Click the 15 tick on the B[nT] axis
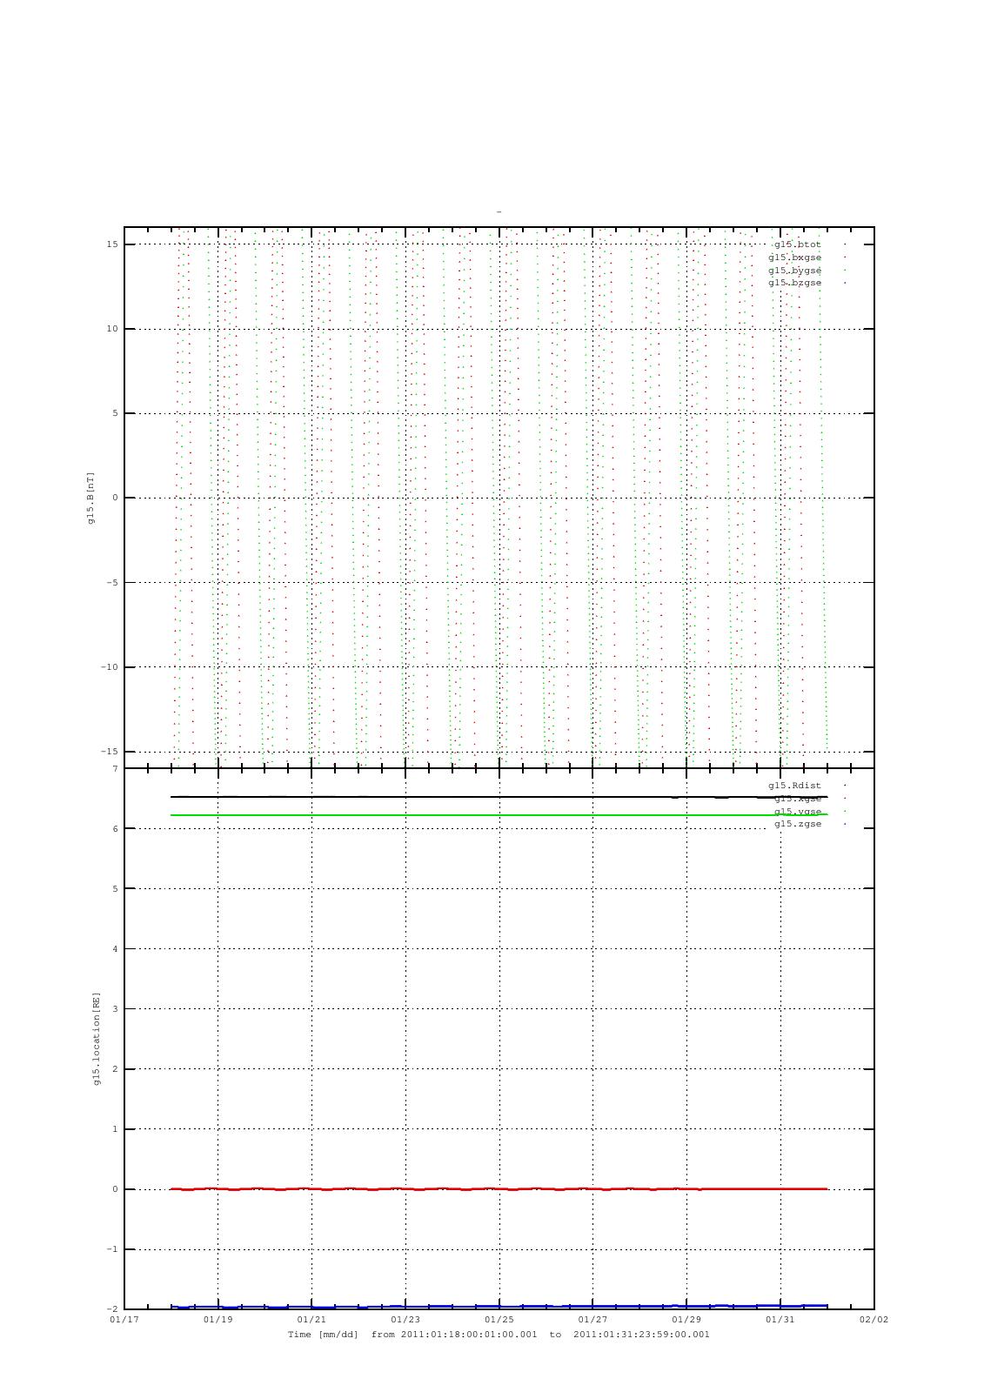Viewport: 984px width, 1392px height. pyautogui.click(x=112, y=244)
